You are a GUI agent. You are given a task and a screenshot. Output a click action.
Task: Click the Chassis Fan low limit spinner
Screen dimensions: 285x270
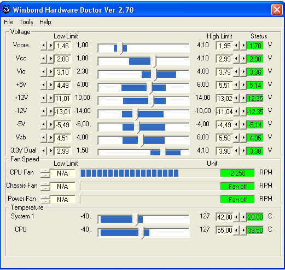point(45,187)
